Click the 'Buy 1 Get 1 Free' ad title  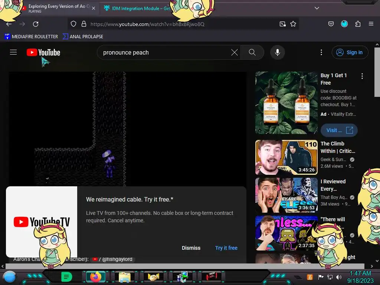point(334,79)
